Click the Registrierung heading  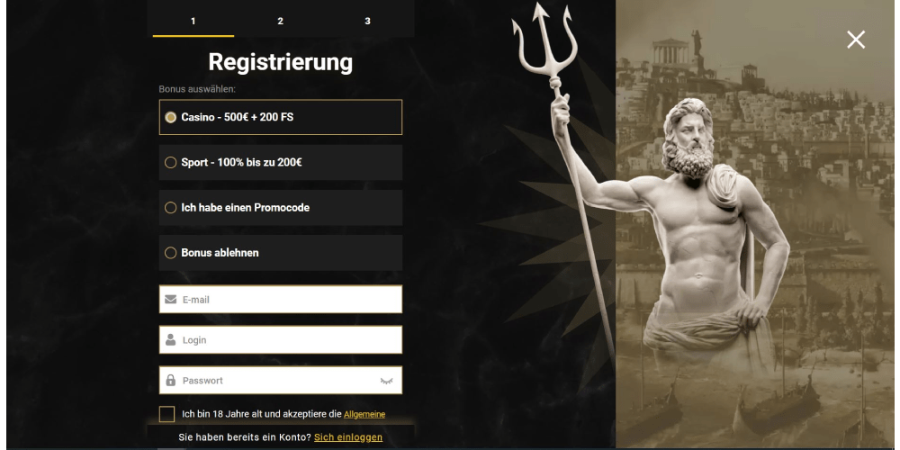point(281,61)
